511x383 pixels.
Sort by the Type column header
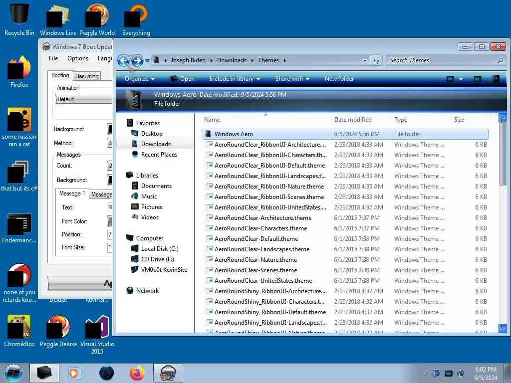pyautogui.click(x=421, y=120)
